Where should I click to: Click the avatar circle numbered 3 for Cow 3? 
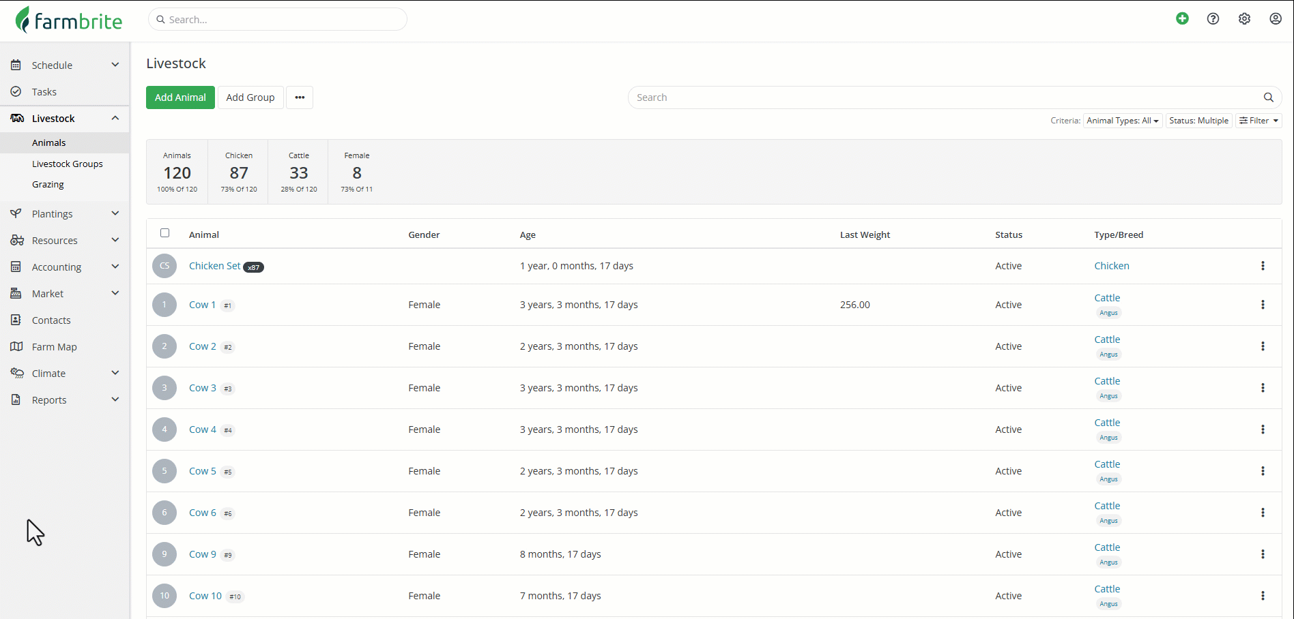click(x=164, y=388)
